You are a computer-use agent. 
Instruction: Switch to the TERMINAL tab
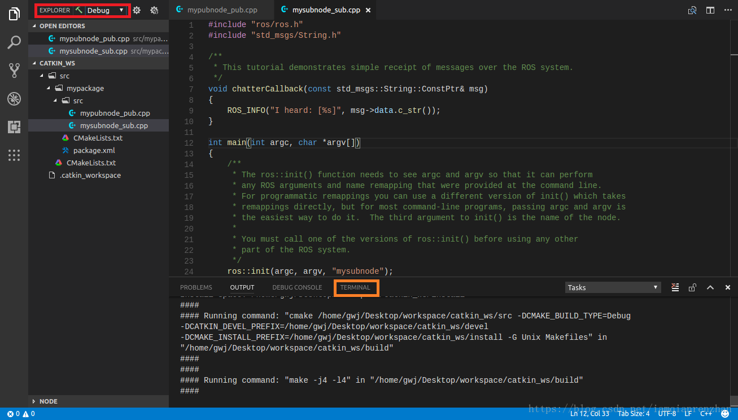355,287
